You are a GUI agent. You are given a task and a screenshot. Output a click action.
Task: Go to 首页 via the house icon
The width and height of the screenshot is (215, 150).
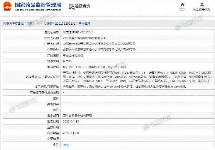tap(182, 5)
